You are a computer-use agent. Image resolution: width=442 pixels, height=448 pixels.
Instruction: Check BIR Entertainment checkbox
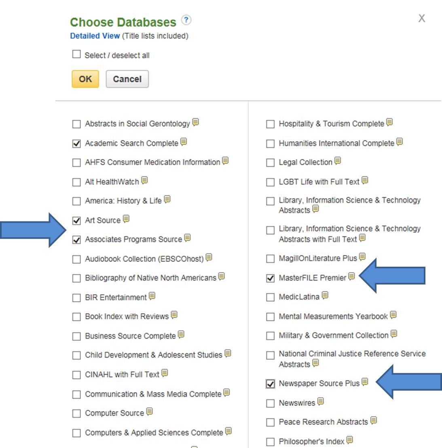[x=76, y=298]
